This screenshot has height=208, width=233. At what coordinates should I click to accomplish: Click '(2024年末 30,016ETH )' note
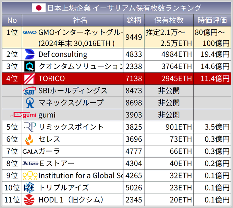coord(76,43)
